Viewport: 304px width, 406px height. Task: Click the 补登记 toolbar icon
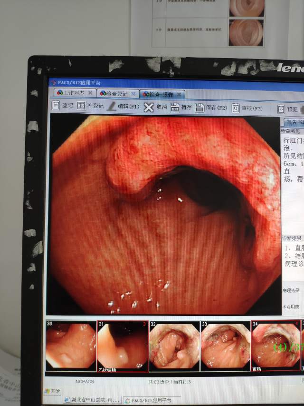[x=81, y=106]
